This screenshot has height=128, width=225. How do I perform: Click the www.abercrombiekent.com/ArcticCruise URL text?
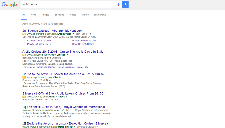[x=49, y=34]
